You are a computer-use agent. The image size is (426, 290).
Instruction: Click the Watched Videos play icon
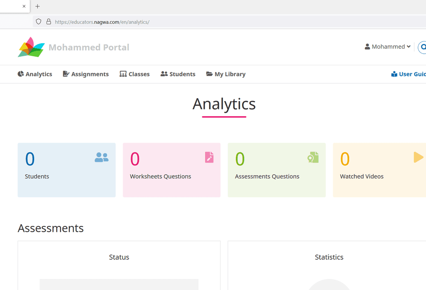click(419, 157)
